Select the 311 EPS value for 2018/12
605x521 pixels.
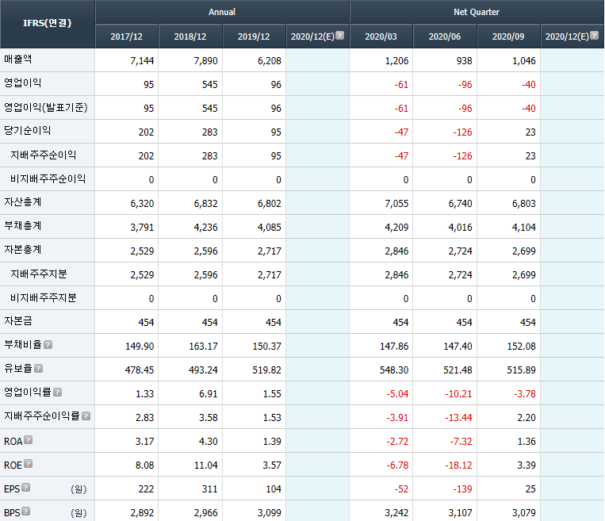tap(210, 489)
